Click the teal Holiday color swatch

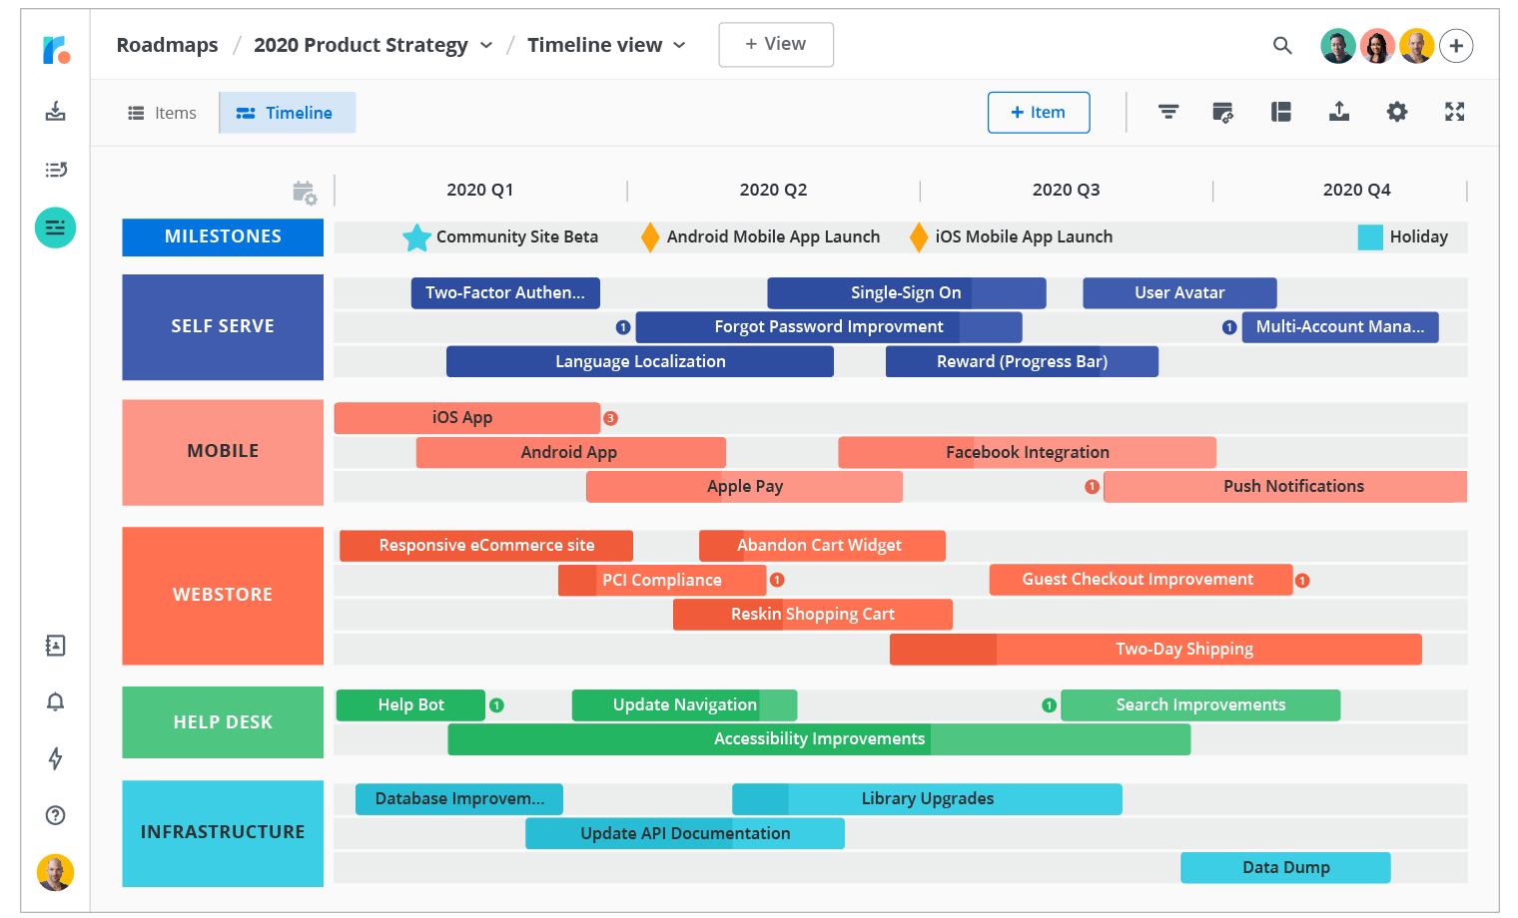pos(1367,236)
